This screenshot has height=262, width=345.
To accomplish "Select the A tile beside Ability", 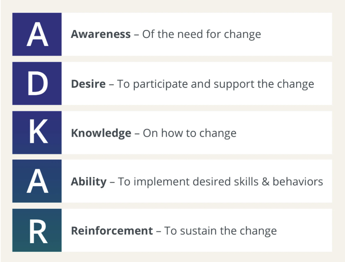I will [x=37, y=181].
